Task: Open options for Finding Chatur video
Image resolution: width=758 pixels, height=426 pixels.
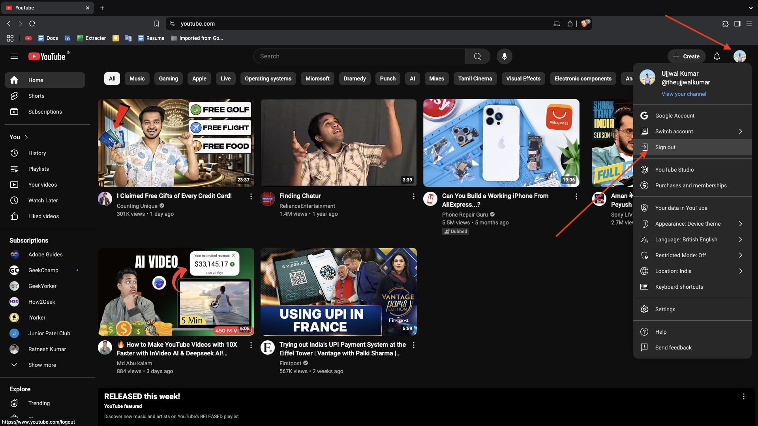Action: pyautogui.click(x=413, y=196)
